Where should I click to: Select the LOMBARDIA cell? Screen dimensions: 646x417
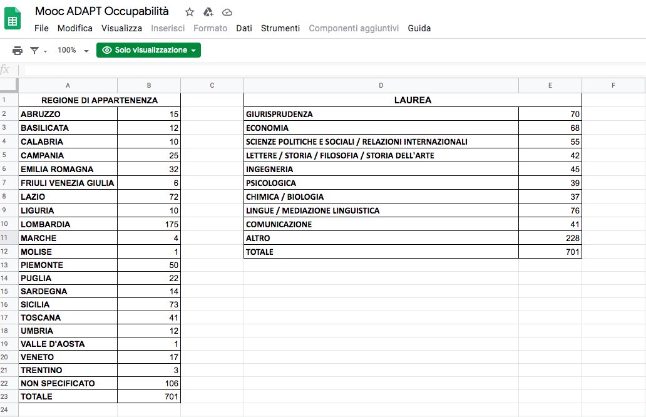click(68, 224)
